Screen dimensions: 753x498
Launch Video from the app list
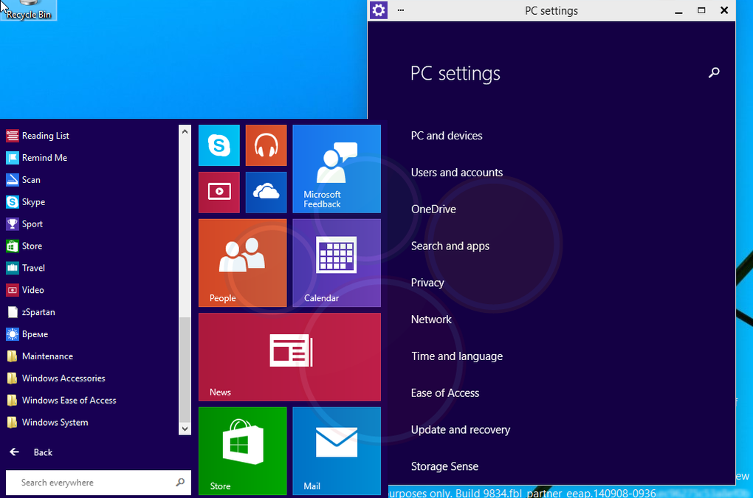(x=25, y=290)
